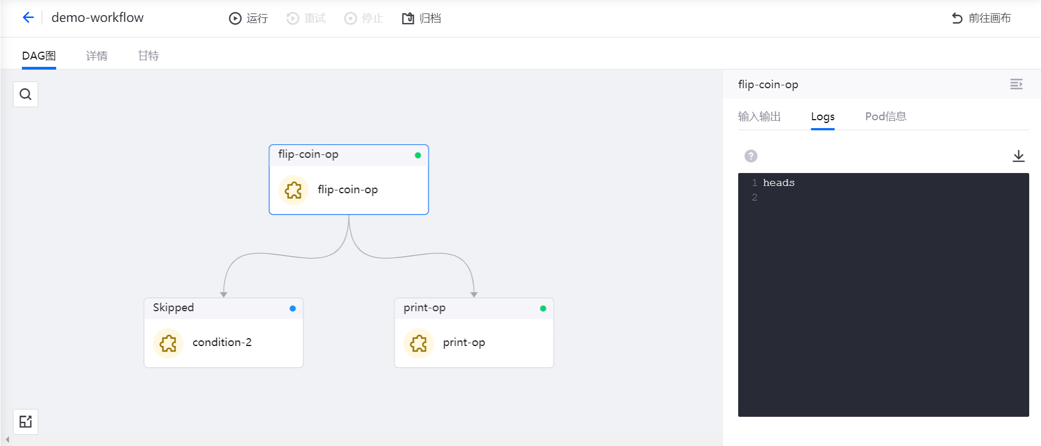Click the puzzle icon of flip-coin-op node
The width and height of the screenshot is (1041, 446).
click(x=293, y=190)
